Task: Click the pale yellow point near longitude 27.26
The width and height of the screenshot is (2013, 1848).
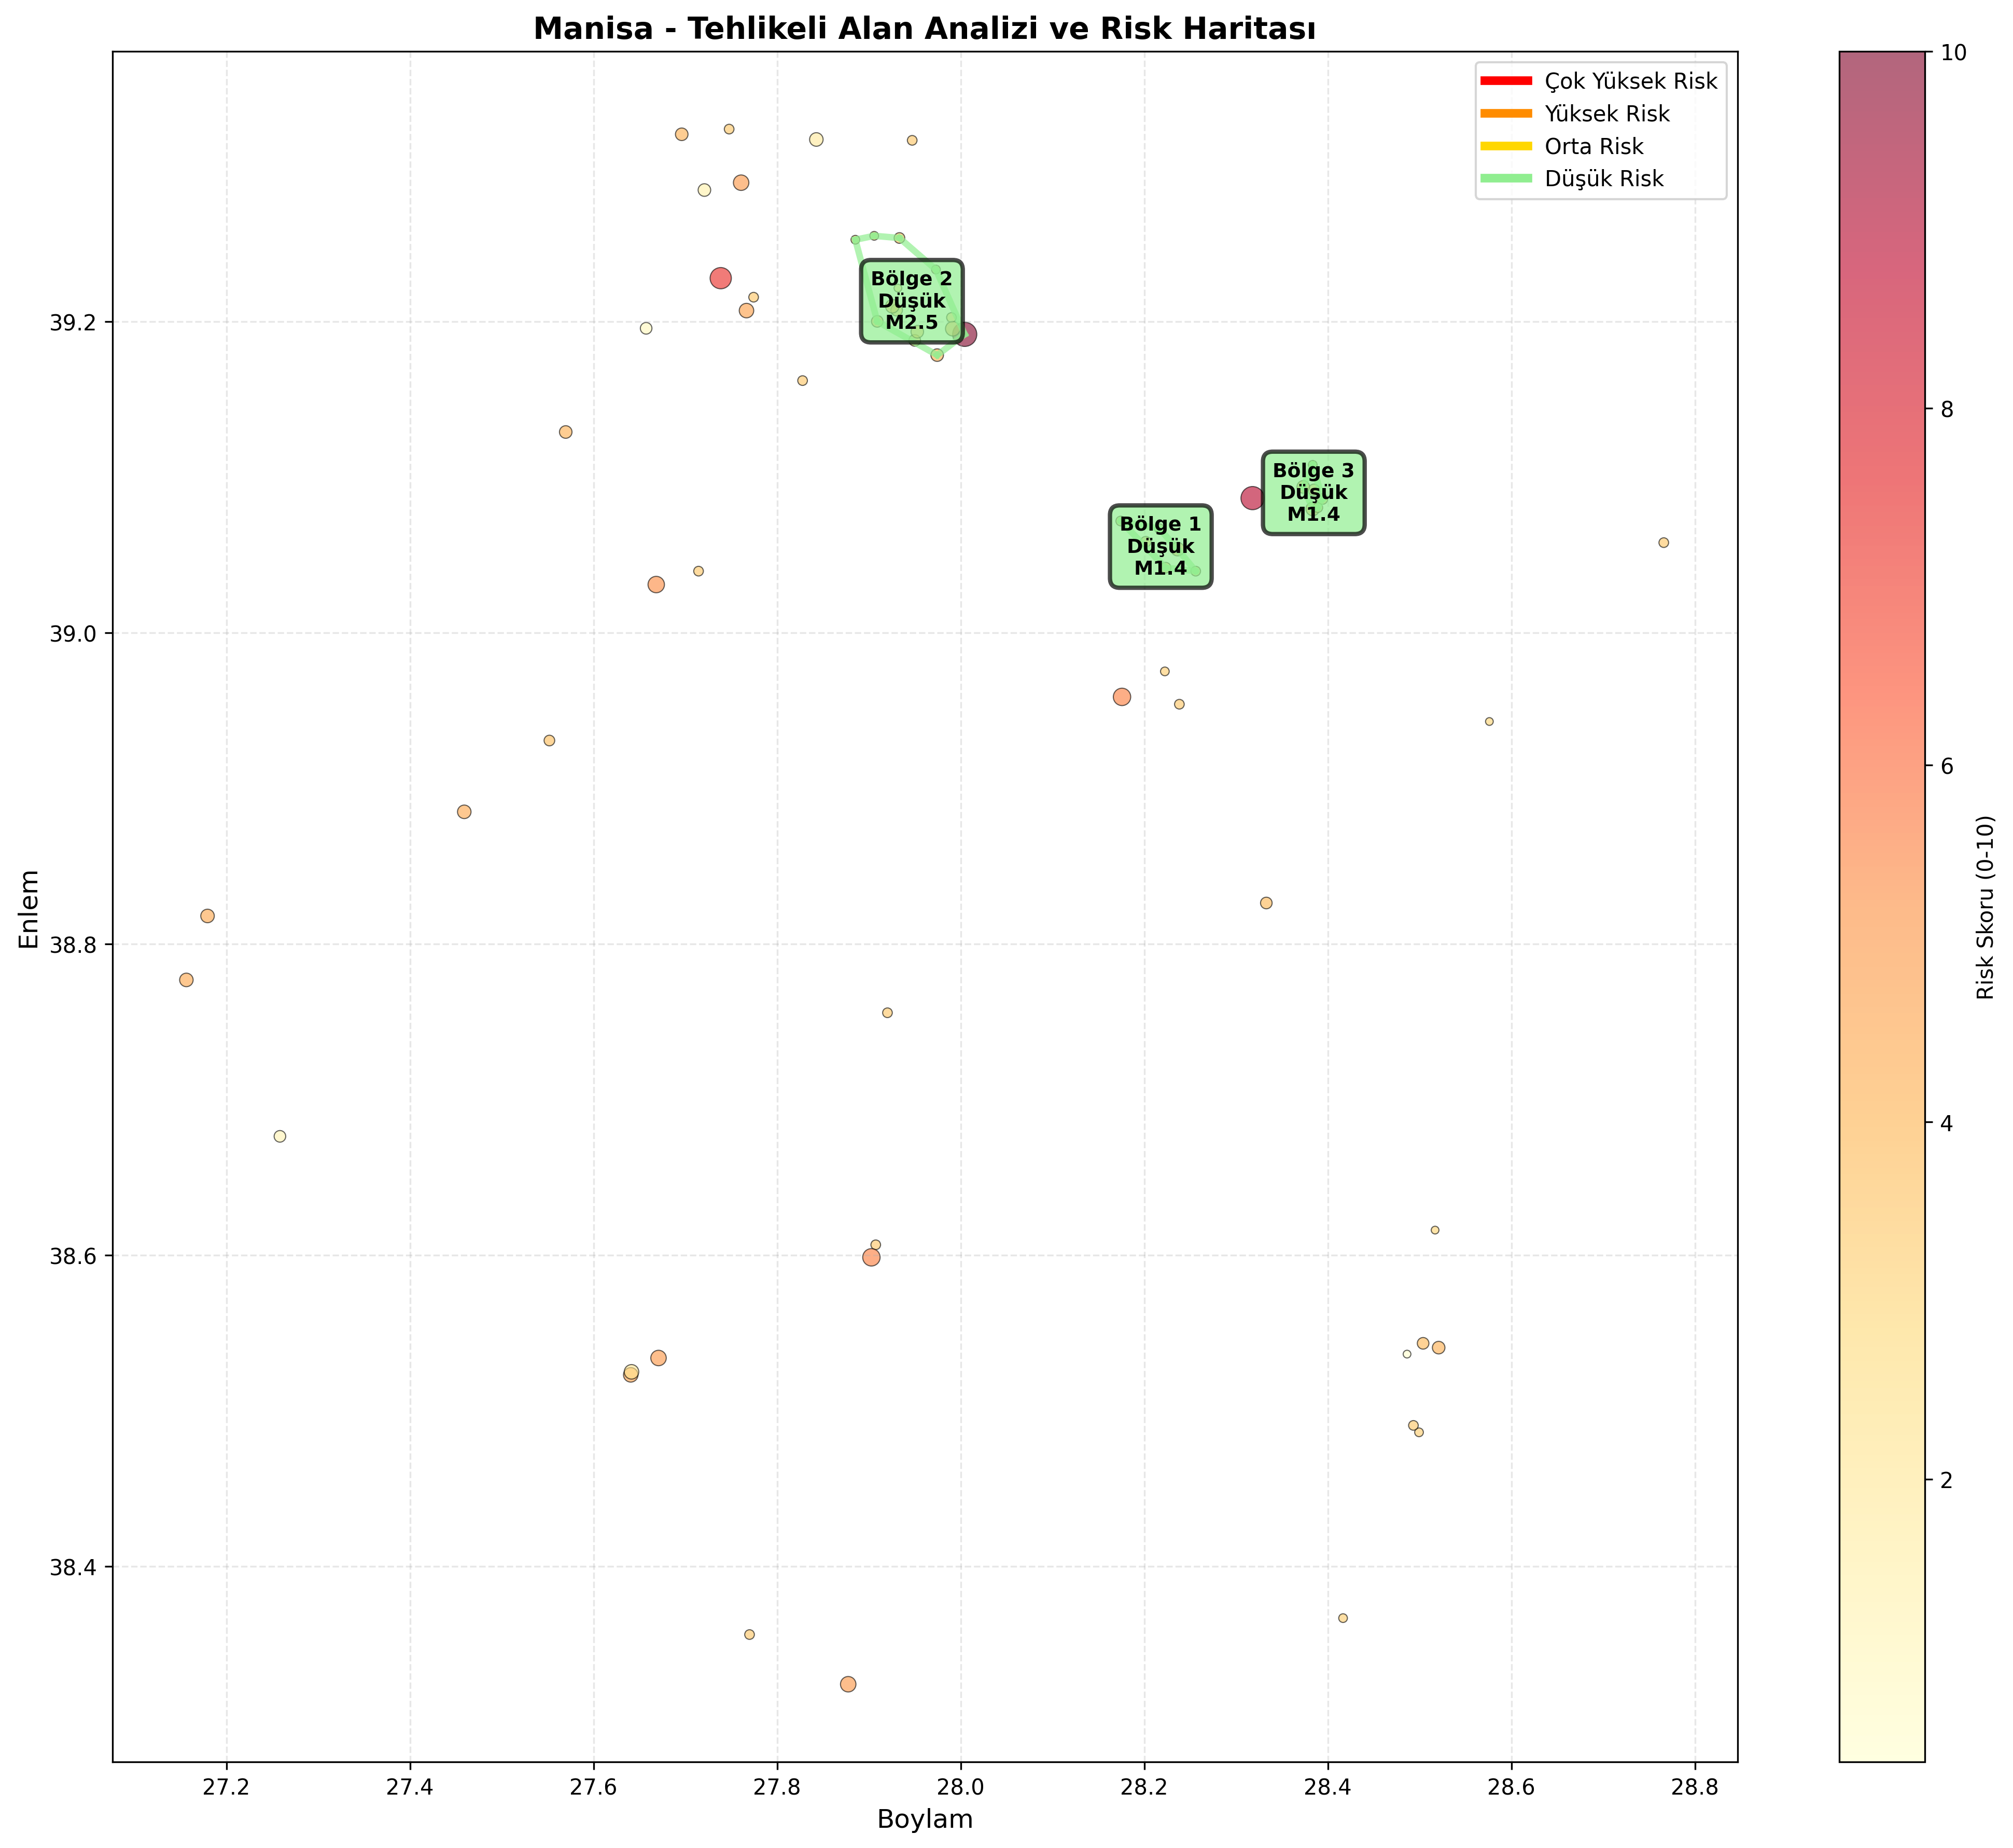Action: coord(280,1136)
